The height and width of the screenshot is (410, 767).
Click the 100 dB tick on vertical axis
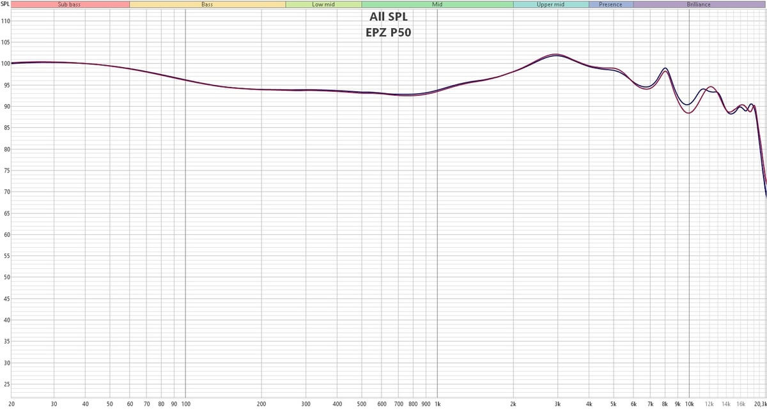(5, 64)
